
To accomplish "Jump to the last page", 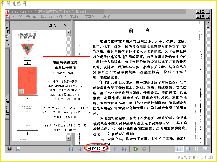I will (124, 149).
